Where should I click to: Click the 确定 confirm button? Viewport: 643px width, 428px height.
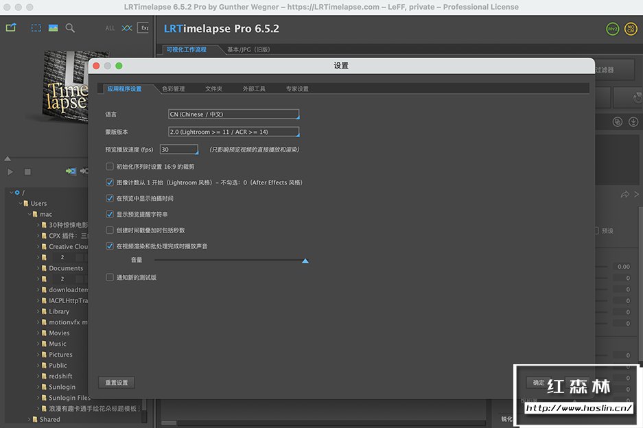539,383
